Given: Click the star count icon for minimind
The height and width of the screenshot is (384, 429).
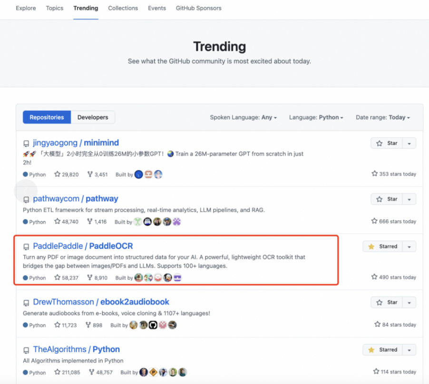Looking at the screenshot, I should click(x=57, y=174).
